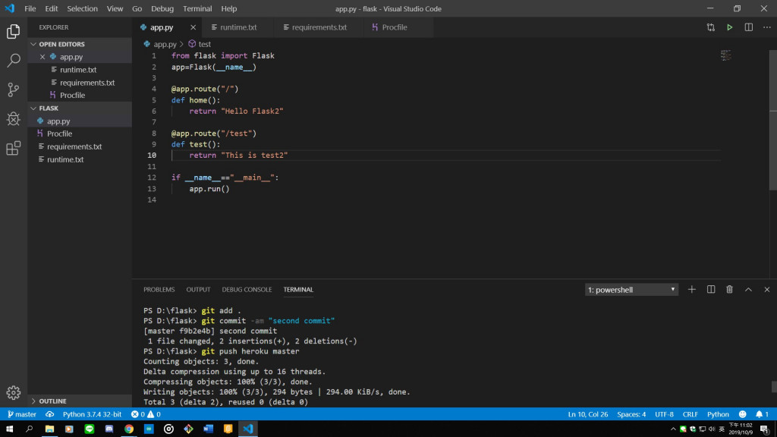Open the Debug menu

(x=162, y=8)
